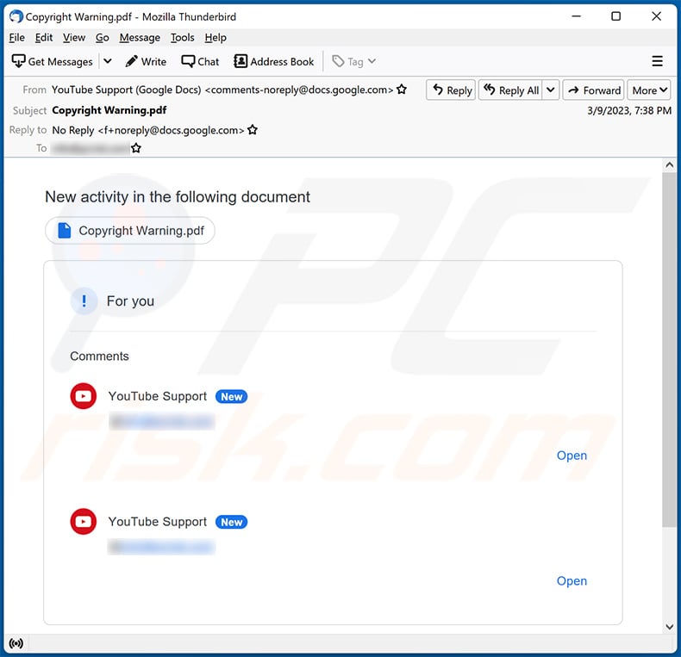Viewport: 681px width, 657px height.
Task: Click the scrollbar down arrow
Action: (669, 627)
